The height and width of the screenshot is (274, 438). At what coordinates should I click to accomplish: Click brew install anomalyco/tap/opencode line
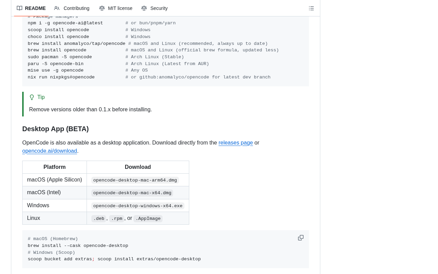tap(77, 44)
